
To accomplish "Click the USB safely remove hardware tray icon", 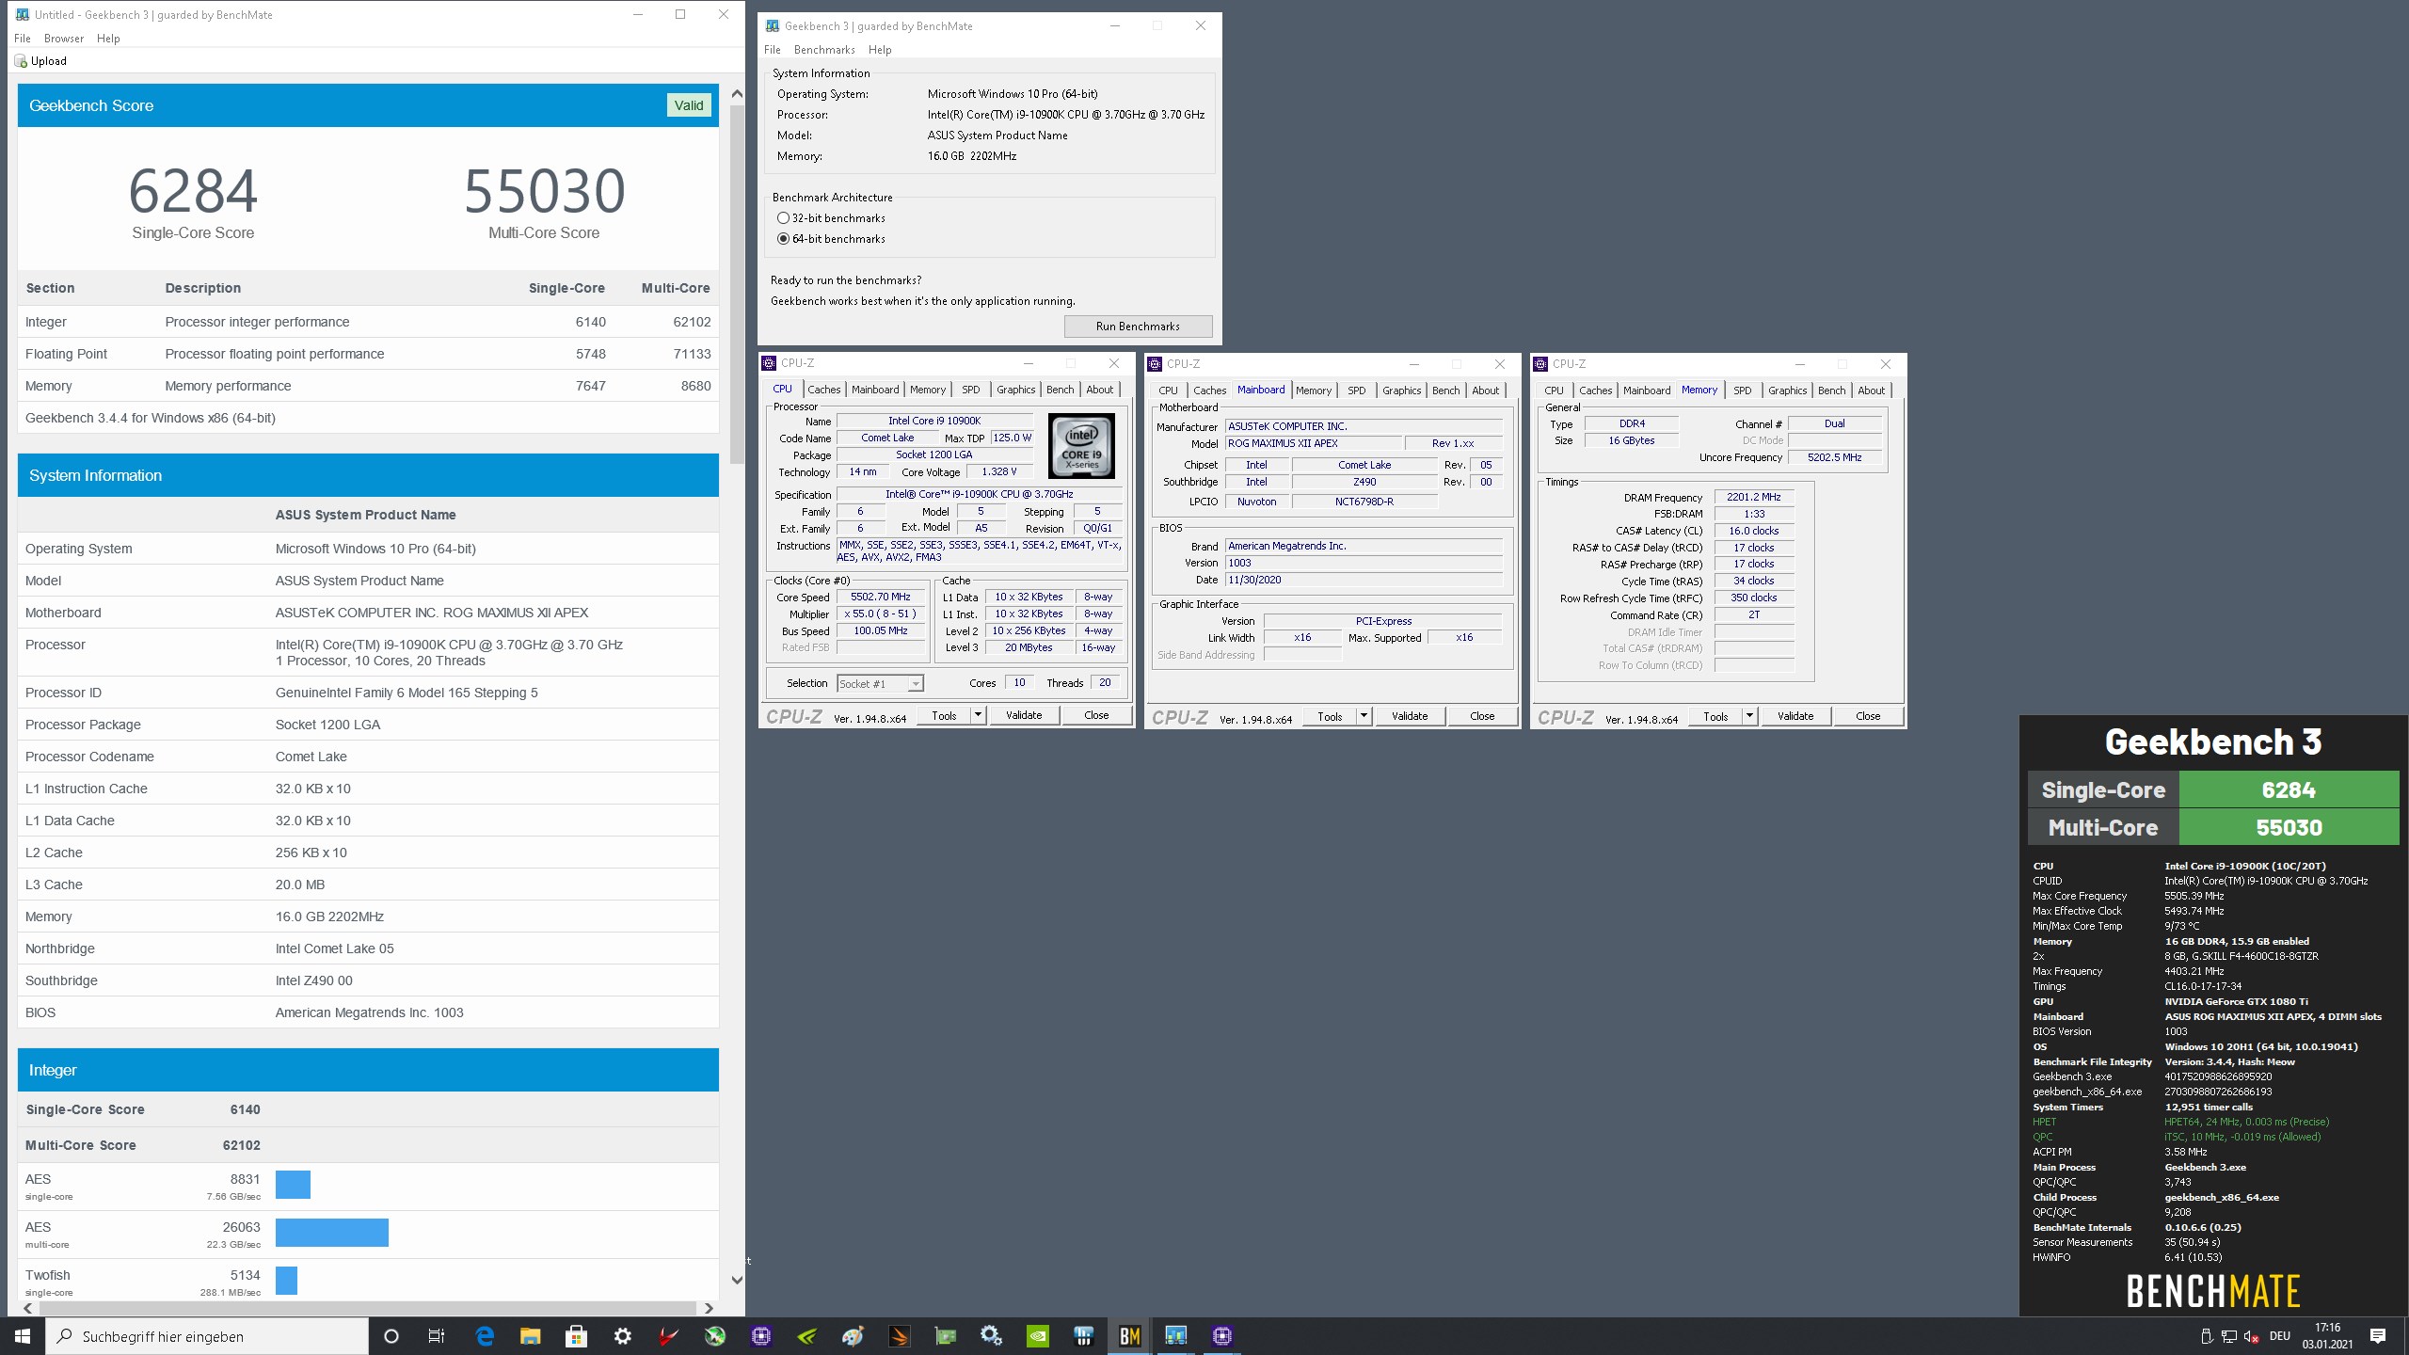I will pos(2206,1336).
